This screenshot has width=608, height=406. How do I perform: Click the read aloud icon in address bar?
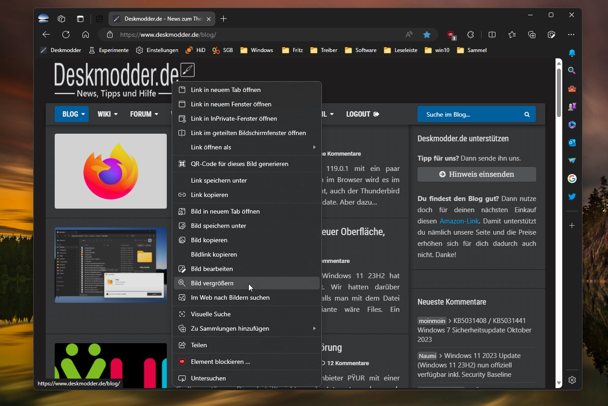[x=409, y=35]
